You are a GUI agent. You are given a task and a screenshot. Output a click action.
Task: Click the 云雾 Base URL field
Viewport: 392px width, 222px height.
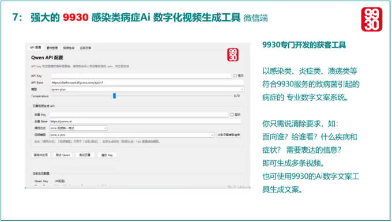pyautogui.click(x=145, y=121)
